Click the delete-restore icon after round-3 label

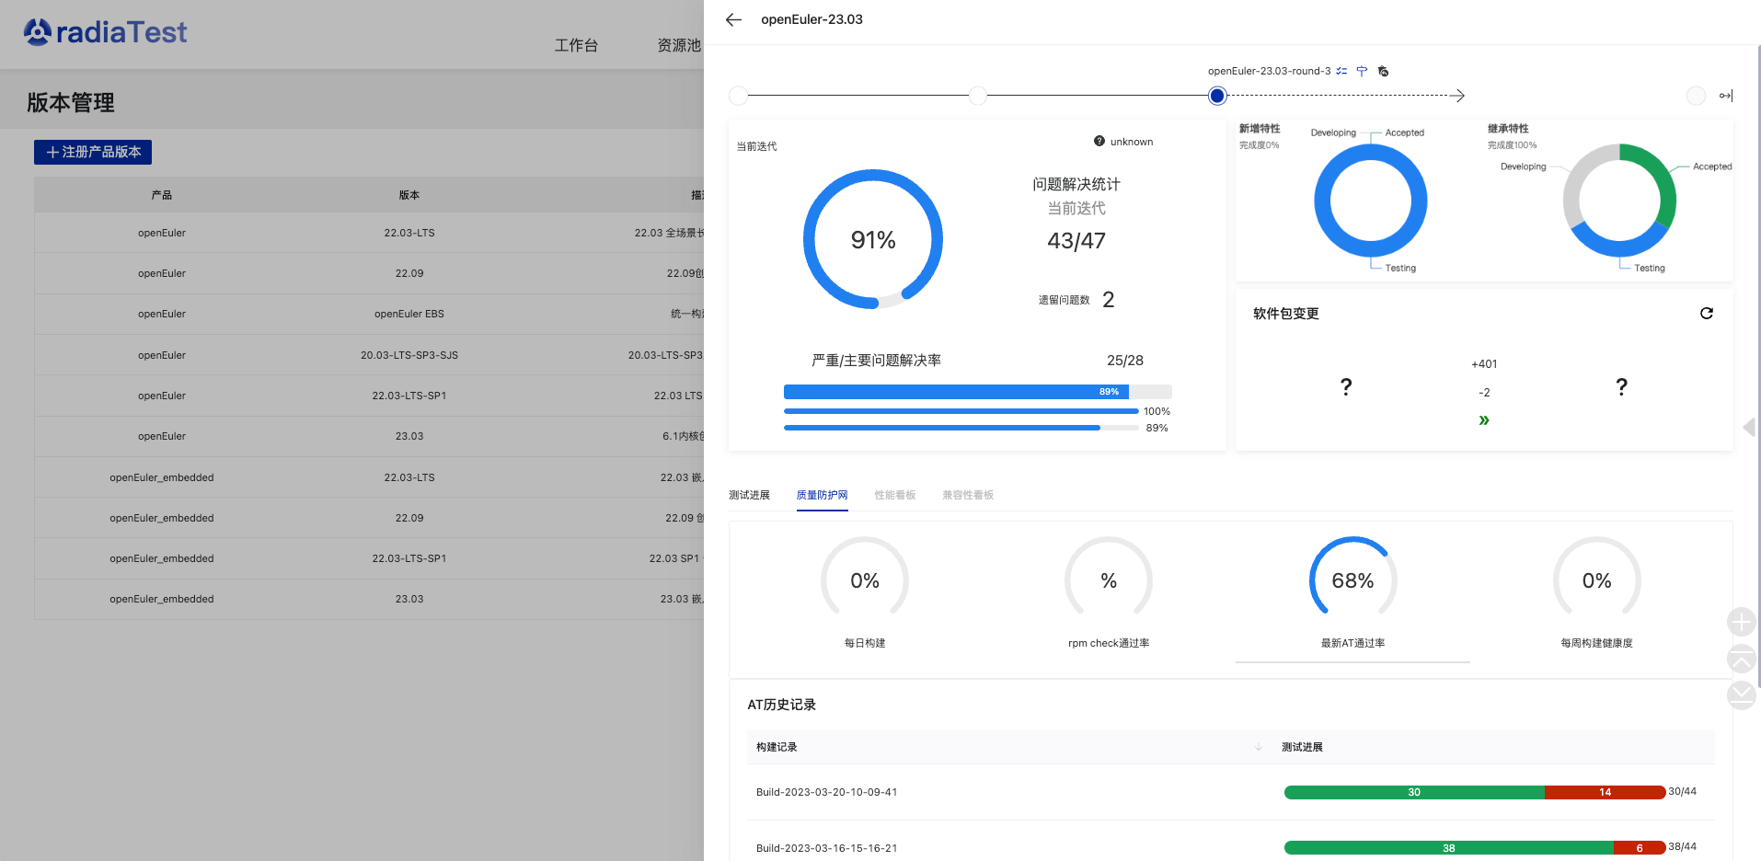pyautogui.click(x=1383, y=71)
